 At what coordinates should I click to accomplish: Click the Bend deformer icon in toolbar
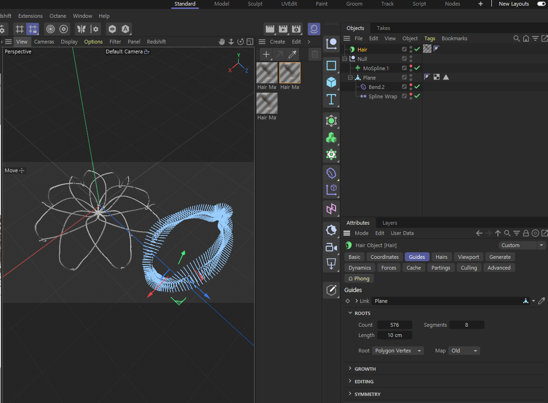pyautogui.click(x=331, y=173)
